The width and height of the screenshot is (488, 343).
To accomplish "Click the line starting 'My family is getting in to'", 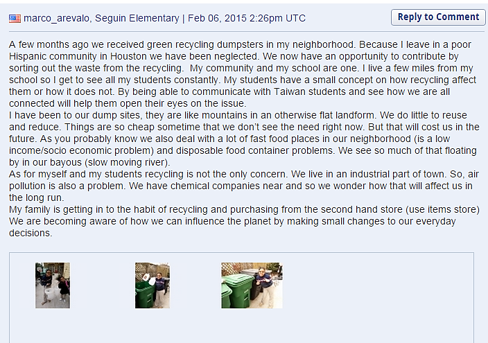I will 244,209.
